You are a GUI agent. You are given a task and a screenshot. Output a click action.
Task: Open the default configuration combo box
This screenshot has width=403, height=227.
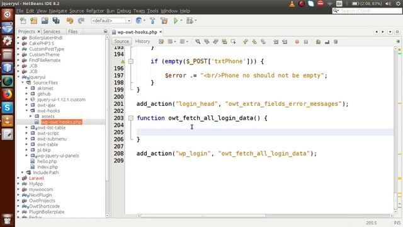tap(111, 21)
